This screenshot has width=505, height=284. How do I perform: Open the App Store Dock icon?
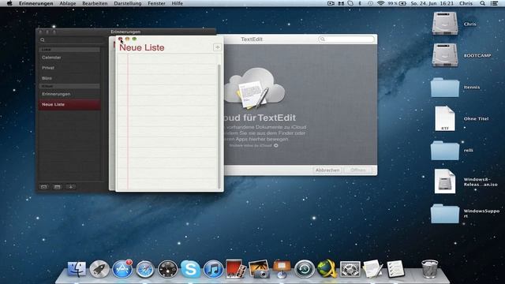point(122,269)
